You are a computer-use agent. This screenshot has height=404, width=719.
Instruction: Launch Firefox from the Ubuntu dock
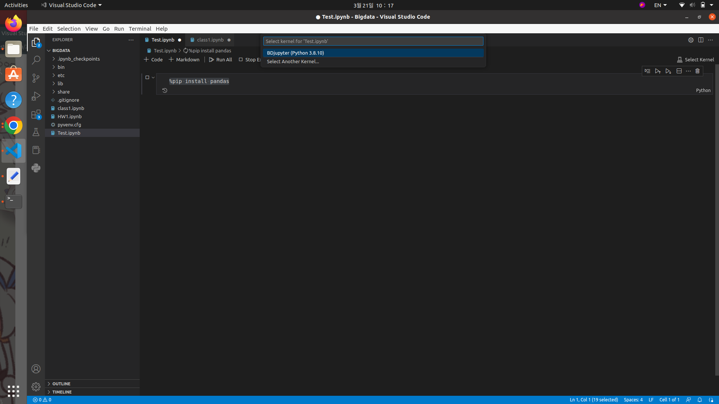tap(13, 24)
